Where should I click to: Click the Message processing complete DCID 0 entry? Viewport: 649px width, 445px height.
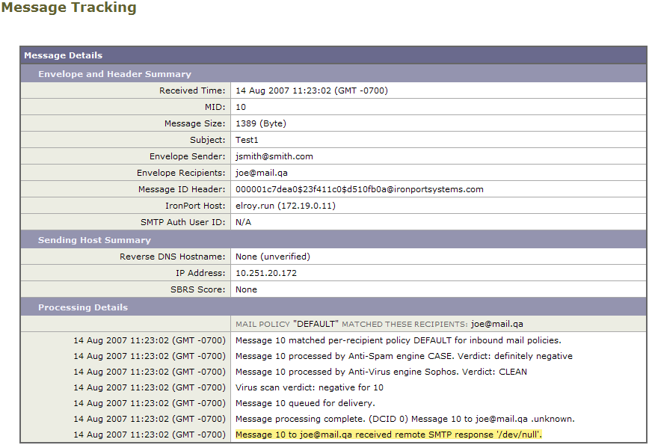click(405, 420)
